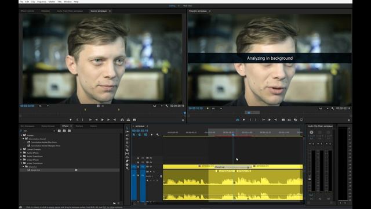Click Play in the Source monitor

[103, 120]
